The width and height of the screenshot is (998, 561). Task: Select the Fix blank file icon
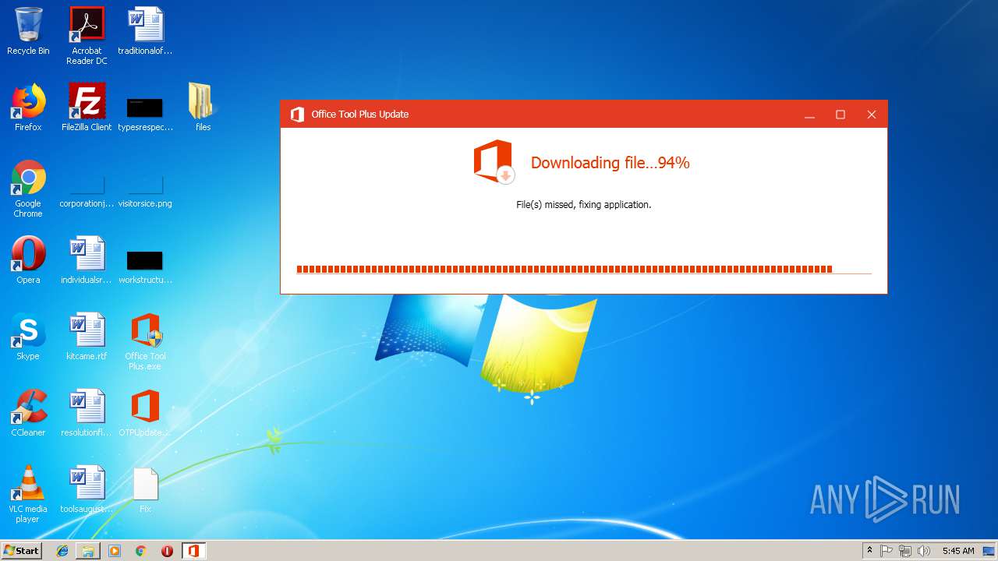coord(145,489)
